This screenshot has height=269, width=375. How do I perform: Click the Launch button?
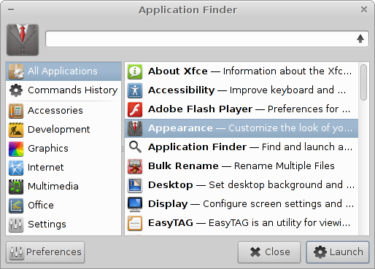coord(338,252)
